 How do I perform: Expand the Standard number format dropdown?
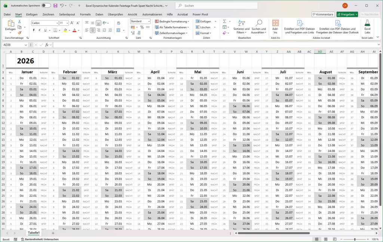tap(149, 21)
